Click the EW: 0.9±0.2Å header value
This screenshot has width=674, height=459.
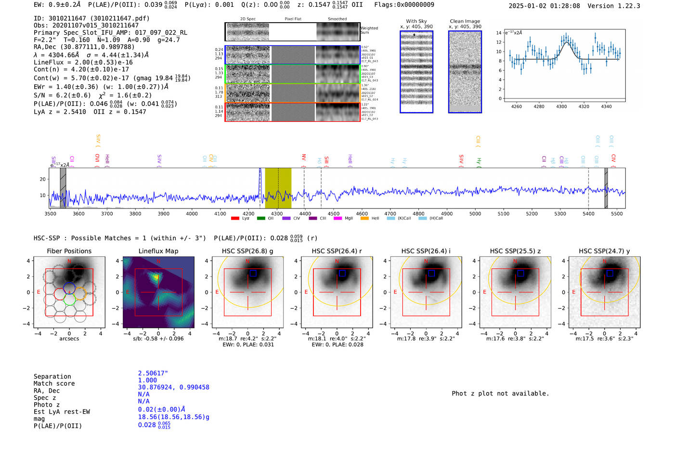pos(57,5)
